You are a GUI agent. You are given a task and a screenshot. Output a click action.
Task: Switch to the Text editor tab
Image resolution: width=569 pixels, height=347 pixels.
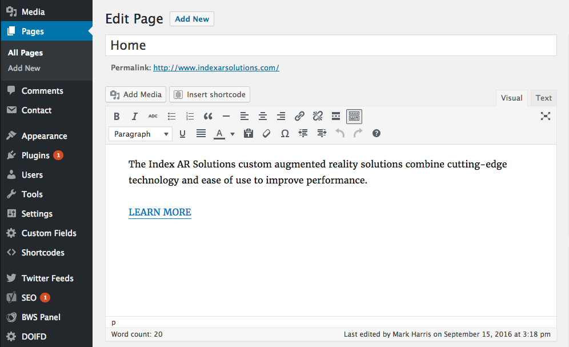click(x=544, y=98)
